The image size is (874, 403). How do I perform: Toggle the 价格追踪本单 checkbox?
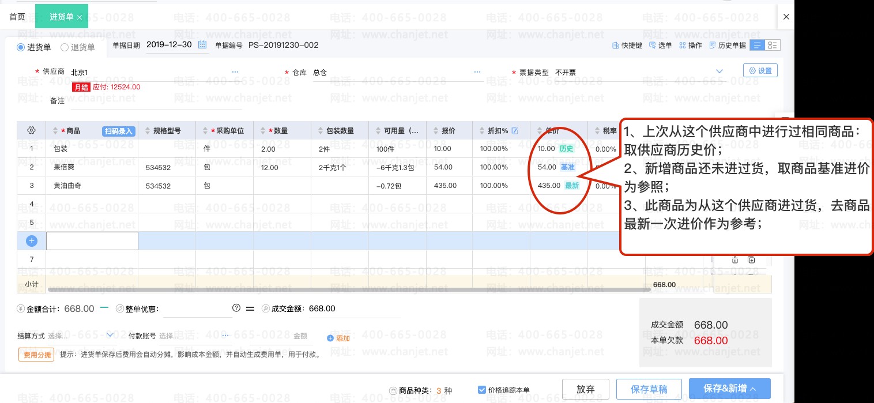(482, 390)
